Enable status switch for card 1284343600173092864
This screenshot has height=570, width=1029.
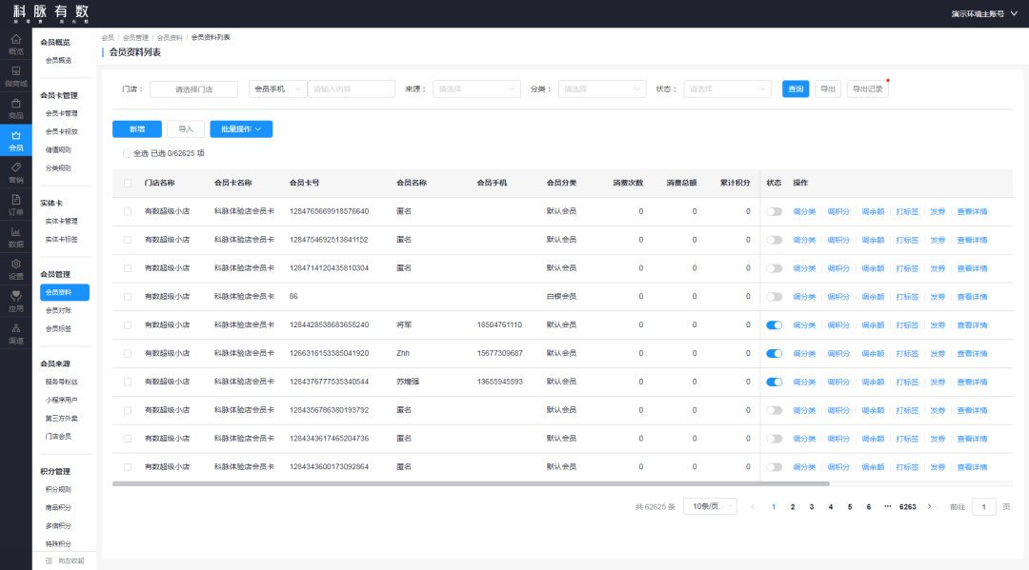pyautogui.click(x=775, y=467)
